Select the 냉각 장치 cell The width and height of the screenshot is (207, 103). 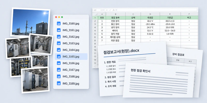pyautogui.click(x=116, y=28)
